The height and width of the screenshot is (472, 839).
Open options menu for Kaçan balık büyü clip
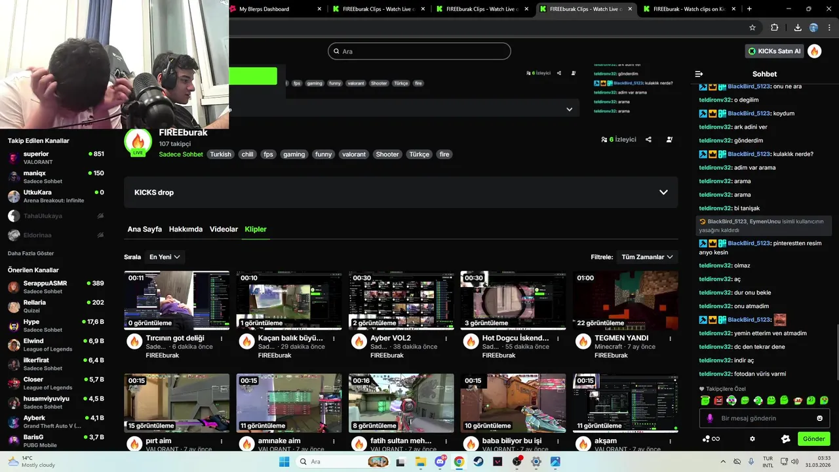pos(334,339)
